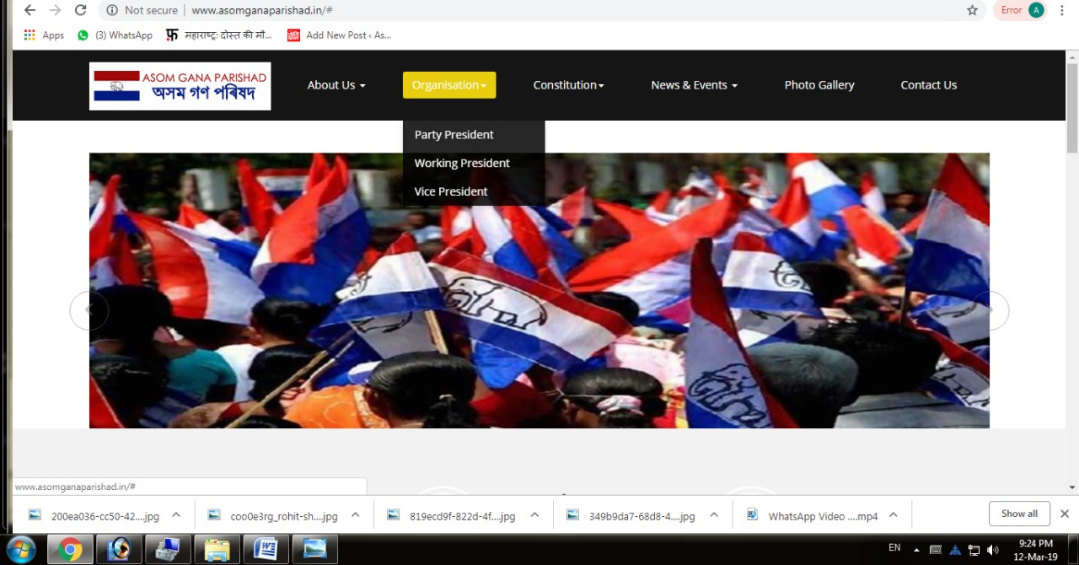
Task: Show hidden tray icons arrow
Action: [x=917, y=550]
